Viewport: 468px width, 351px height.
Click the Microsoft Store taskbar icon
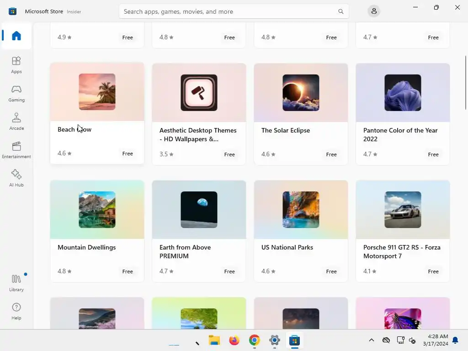point(294,340)
